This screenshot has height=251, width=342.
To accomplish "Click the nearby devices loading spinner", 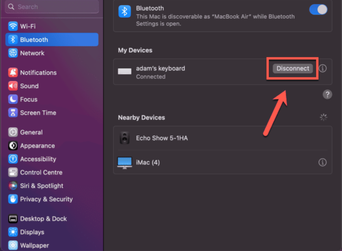I will point(323,118).
